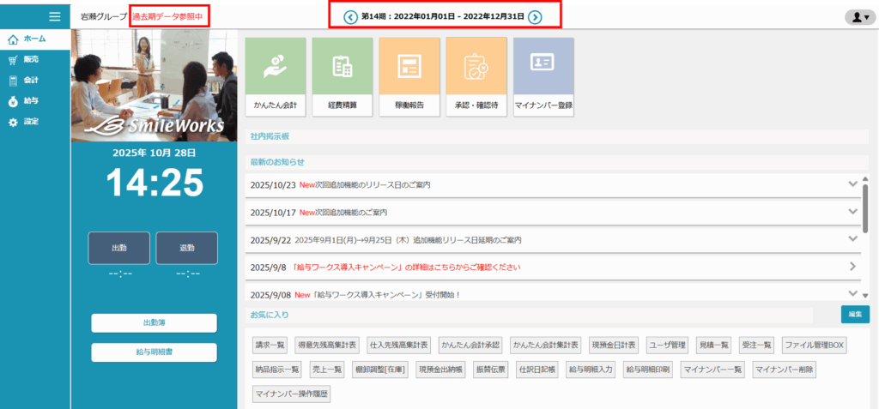Go to next fiscal period arrow

535,16
